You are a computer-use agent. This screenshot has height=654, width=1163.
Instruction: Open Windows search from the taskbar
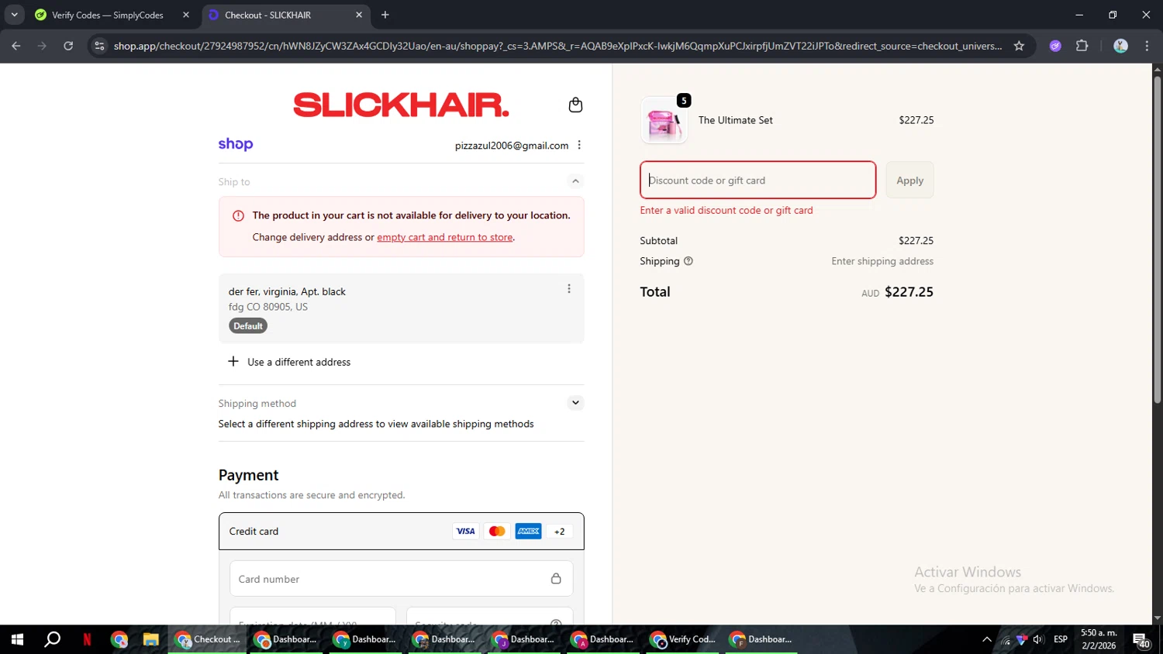53,639
